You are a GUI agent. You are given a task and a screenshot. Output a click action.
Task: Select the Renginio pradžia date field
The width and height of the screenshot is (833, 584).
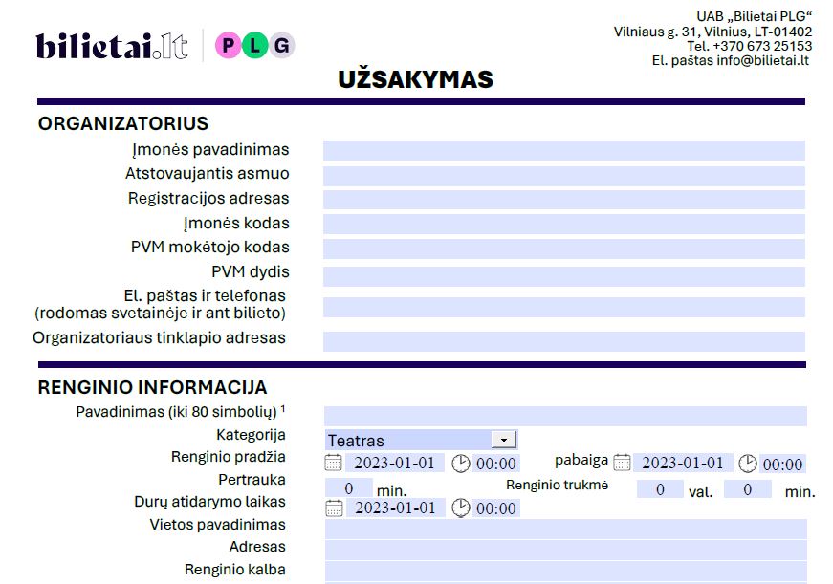pos(395,463)
